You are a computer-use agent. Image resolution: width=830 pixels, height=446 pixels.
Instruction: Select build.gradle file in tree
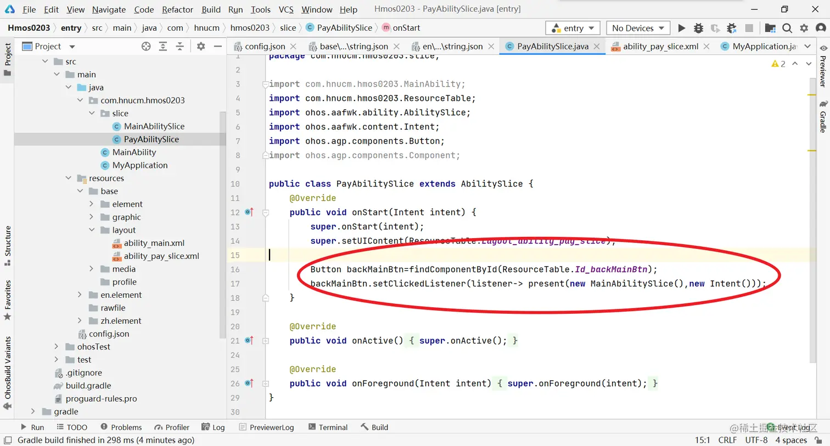[x=88, y=386]
